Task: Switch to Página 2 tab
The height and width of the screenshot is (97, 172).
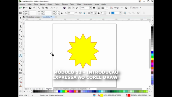Action: coord(58,89)
